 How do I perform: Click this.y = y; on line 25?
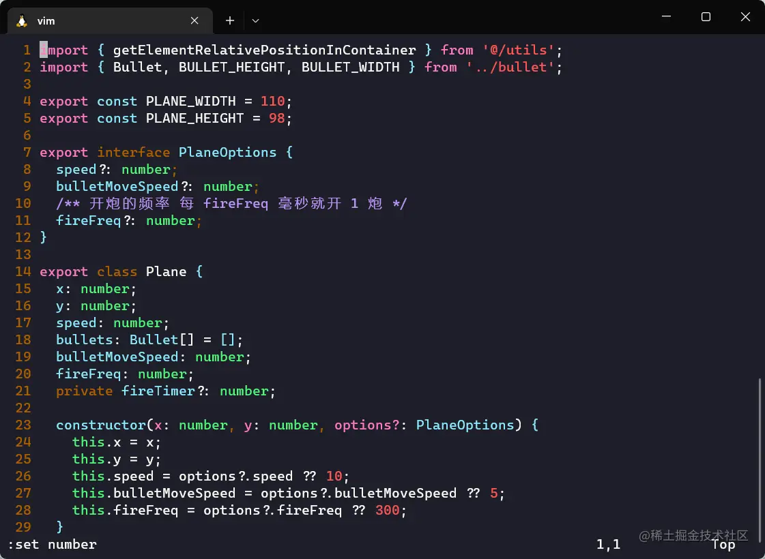(117, 459)
